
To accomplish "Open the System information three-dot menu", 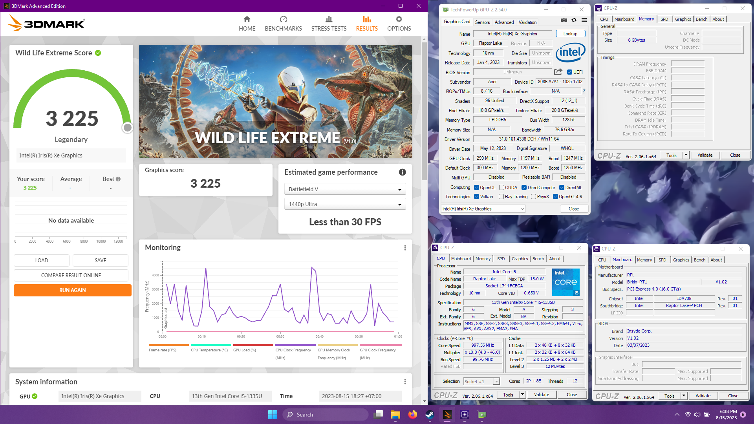I will tap(405, 382).
